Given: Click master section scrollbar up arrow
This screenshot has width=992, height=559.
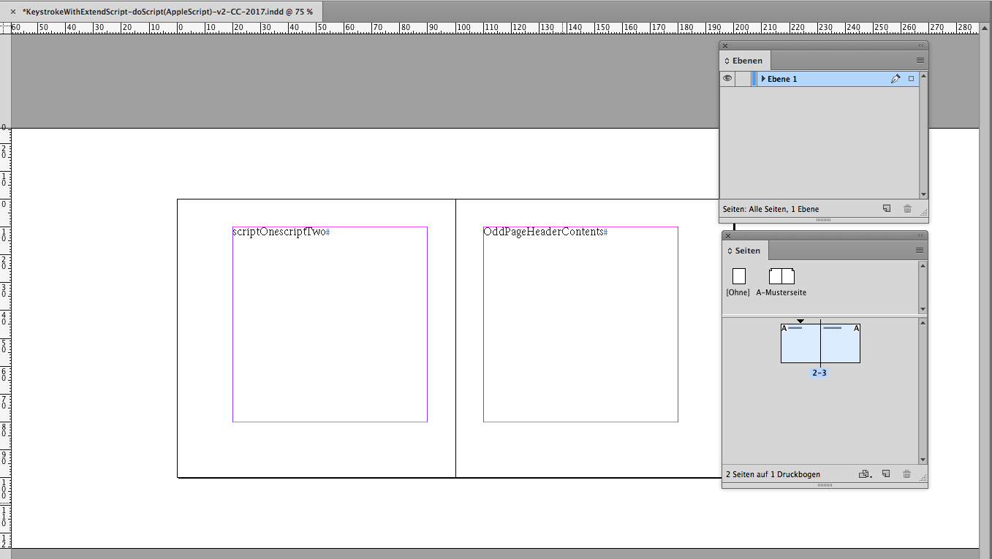Looking at the screenshot, I should tap(923, 266).
